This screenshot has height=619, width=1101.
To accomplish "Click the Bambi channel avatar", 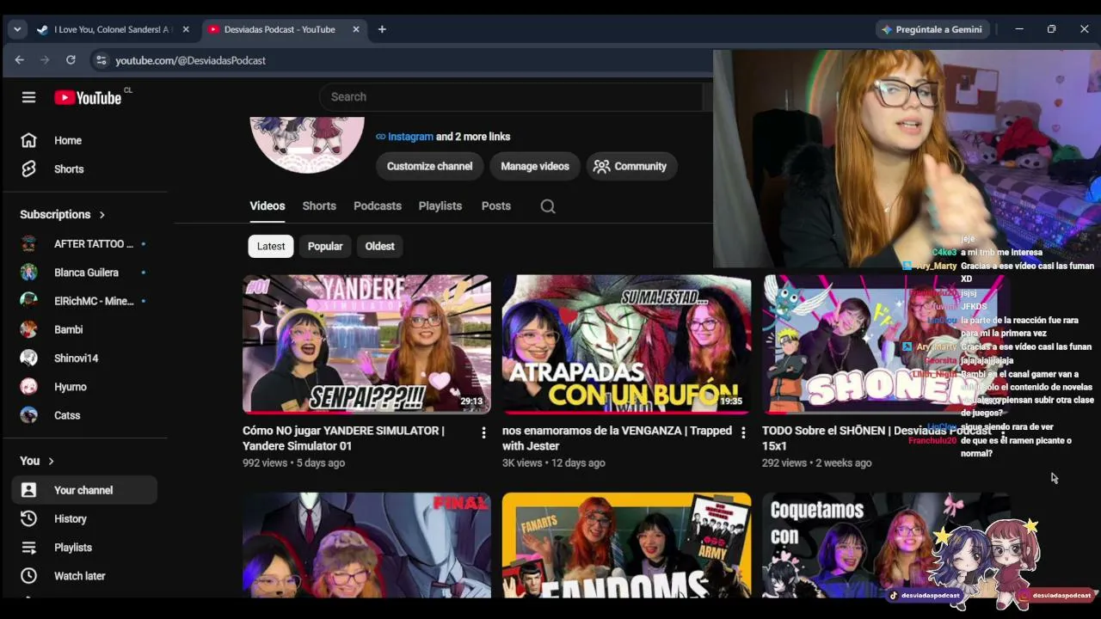I will (29, 329).
